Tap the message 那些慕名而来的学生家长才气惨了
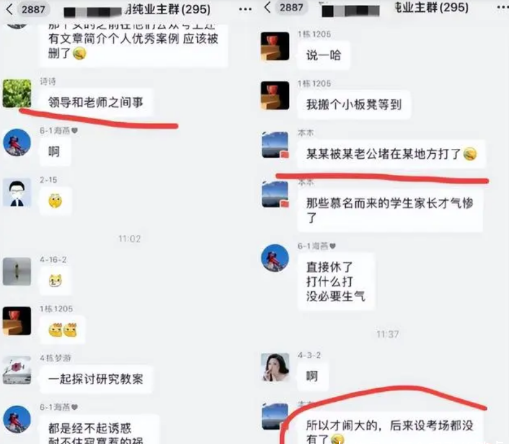The height and width of the screenshot is (444, 509). 390,210
